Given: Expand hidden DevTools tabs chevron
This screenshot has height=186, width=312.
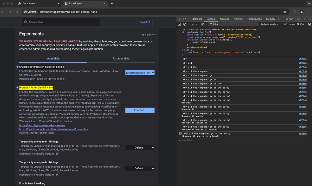Looking at the screenshot, I should [x=279, y=19].
